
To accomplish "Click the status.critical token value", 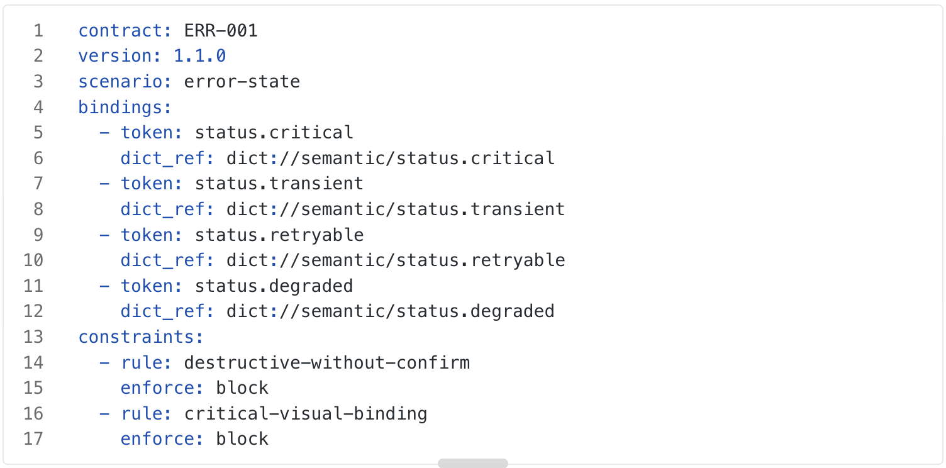I will (x=274, y=132).
